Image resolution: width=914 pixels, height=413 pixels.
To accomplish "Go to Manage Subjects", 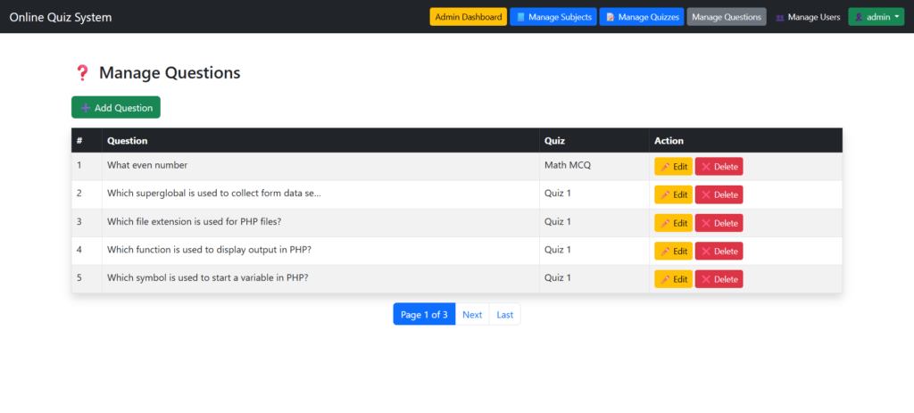I will tap(553, 17).
